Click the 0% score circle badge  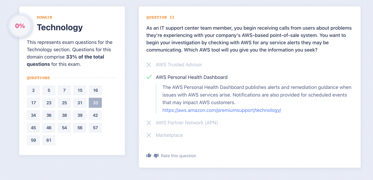click(x=20, y=26)
